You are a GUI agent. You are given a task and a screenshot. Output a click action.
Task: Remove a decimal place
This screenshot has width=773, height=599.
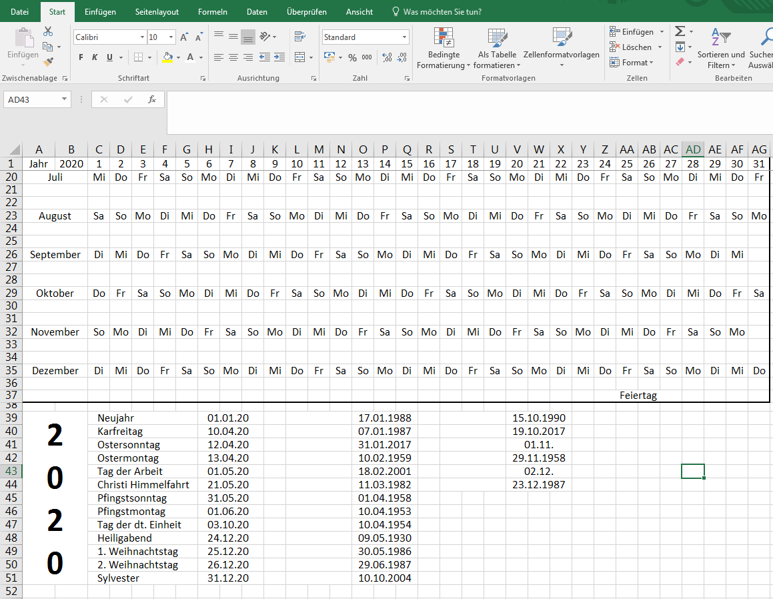click(402, 57)
